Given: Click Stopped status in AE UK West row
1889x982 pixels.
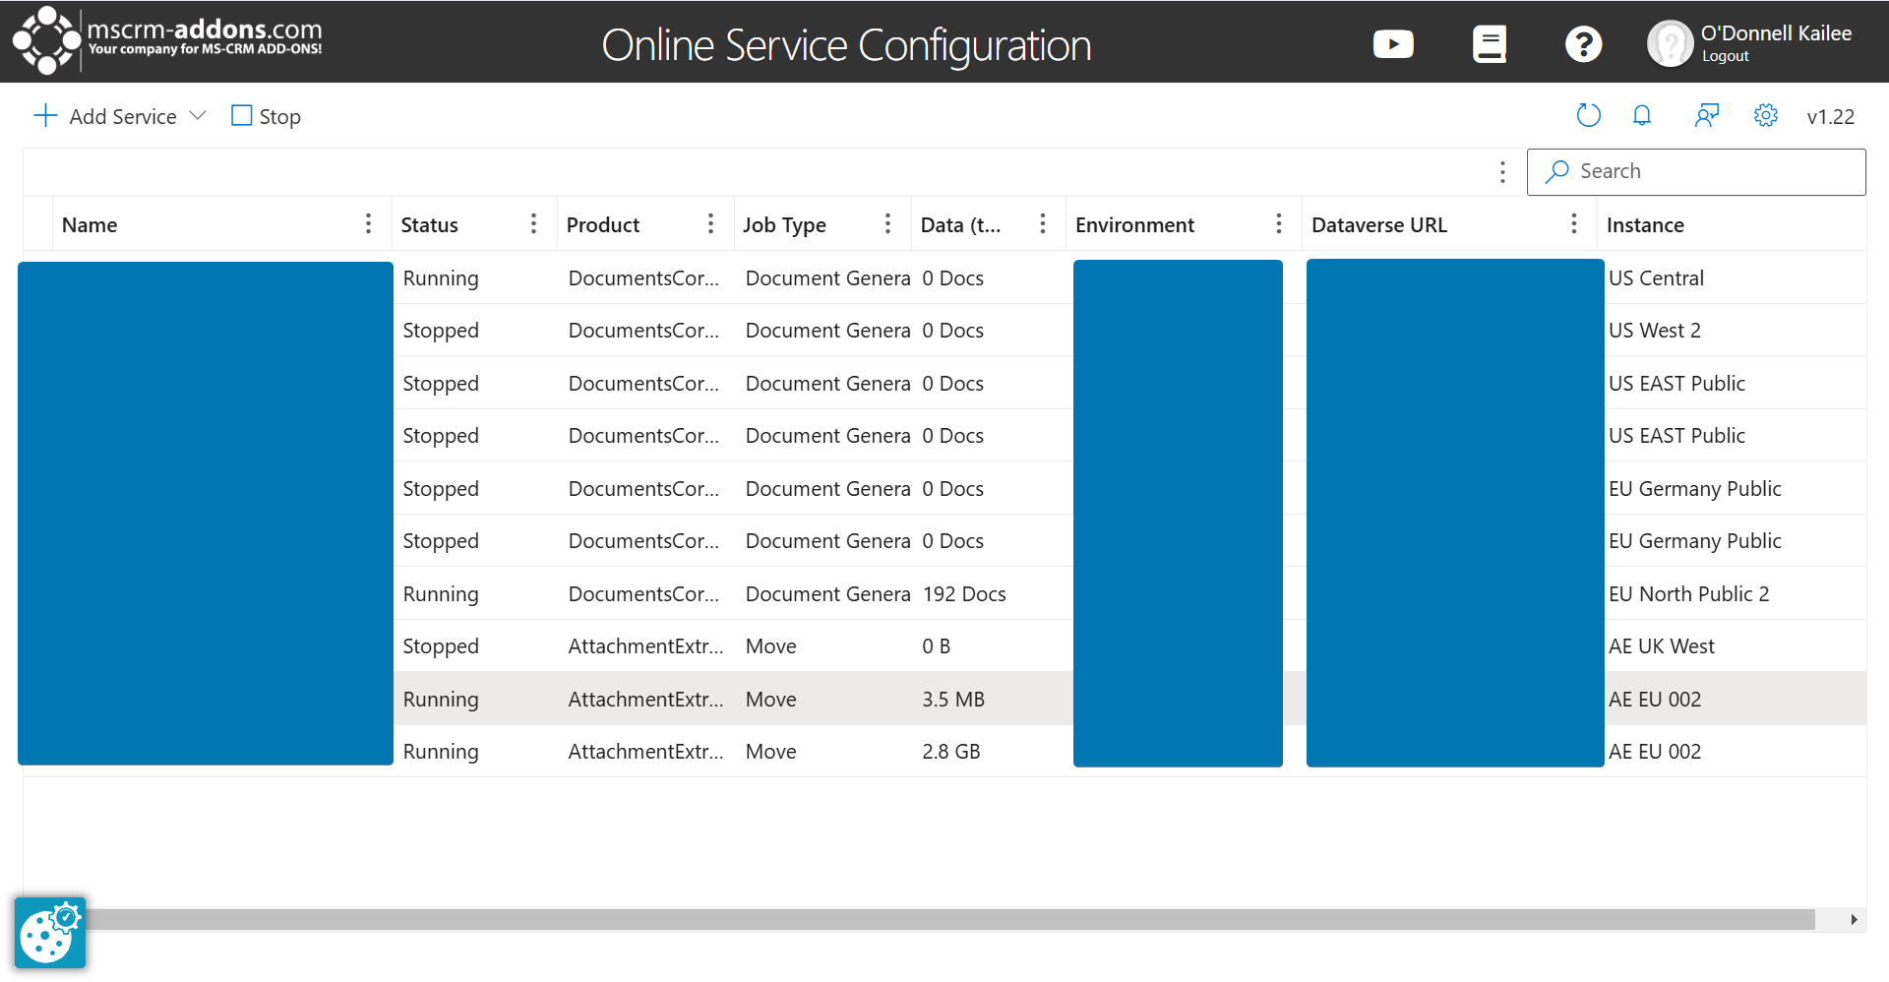Looking at the screenshot, I should coord(441,646).
